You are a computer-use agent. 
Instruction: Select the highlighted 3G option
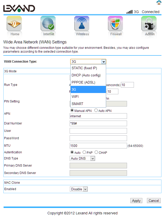click(x=88, y=89)
